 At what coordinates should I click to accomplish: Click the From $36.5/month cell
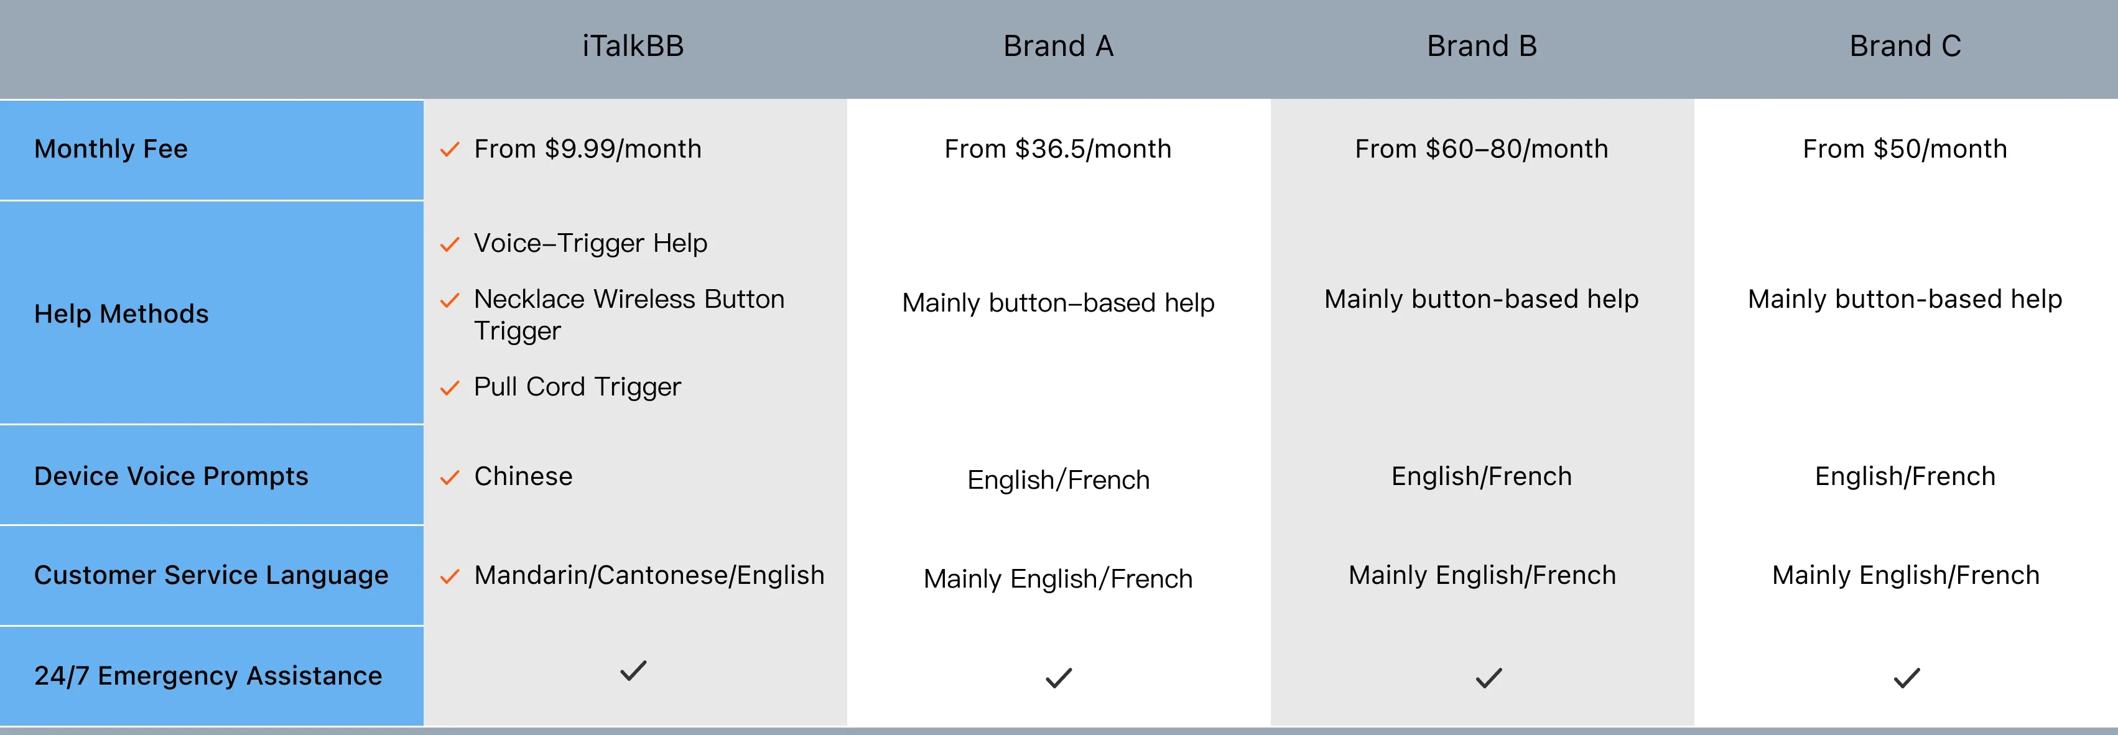tap(1057, 149)
